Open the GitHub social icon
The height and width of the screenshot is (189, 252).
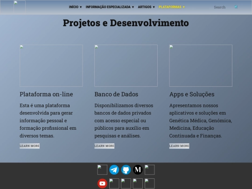[x=126, y=170]
